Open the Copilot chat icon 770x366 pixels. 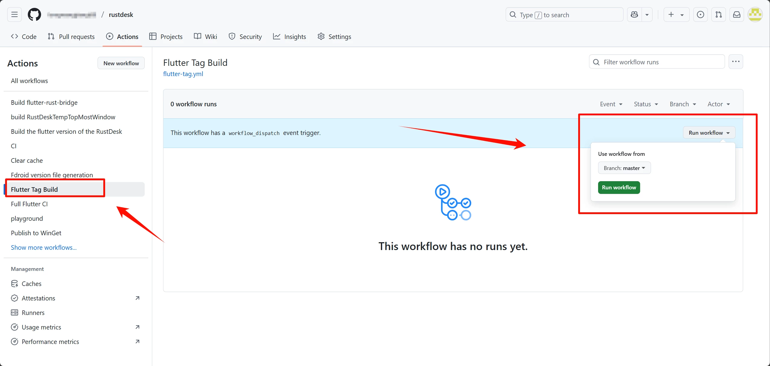click(x=634, y=14)
